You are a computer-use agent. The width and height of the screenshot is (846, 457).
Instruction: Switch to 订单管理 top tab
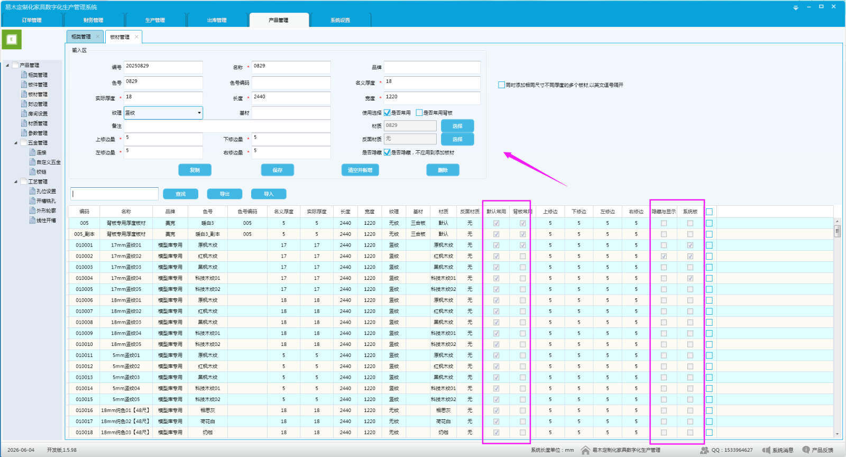(x=32, y=20)
